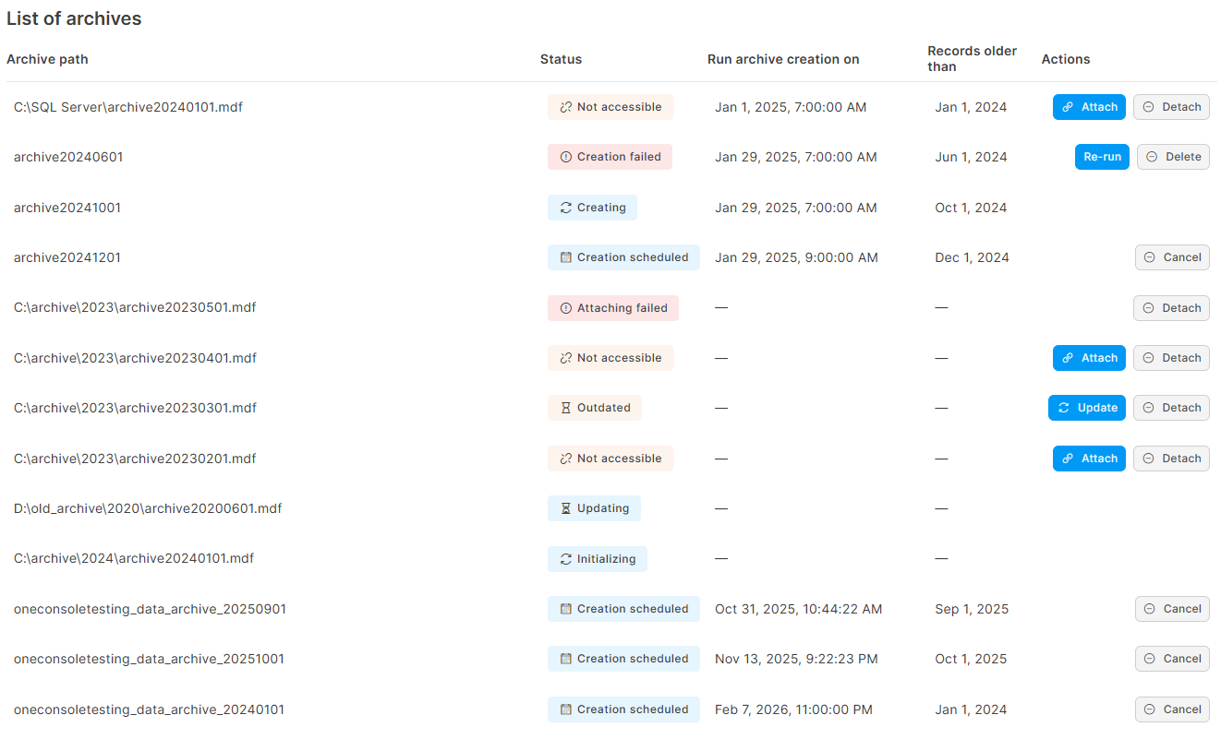Cancel the oneconsoletesting_data_archive_20251001 creation
The height and width of the screenshot is (739, 1221).
[1172, 659]
